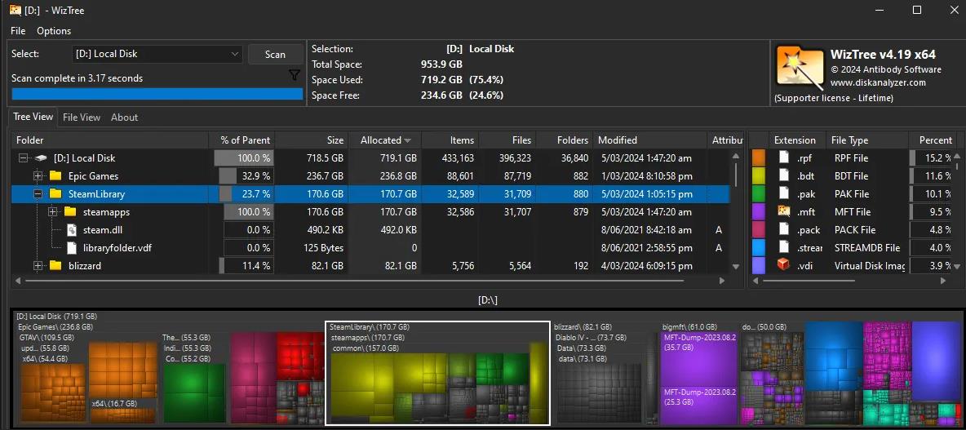The image size is (966, 430).
Task: Click the STREAMDB file type icon
Action: tap(783, 247)
